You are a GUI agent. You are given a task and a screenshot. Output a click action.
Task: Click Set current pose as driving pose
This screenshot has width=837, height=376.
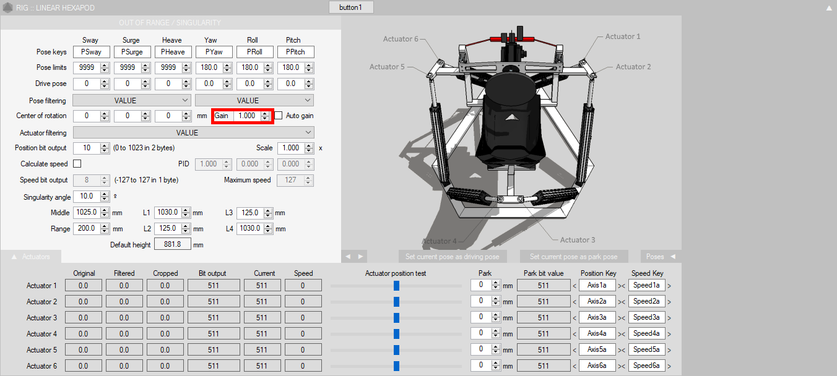(x=452, y=256)
